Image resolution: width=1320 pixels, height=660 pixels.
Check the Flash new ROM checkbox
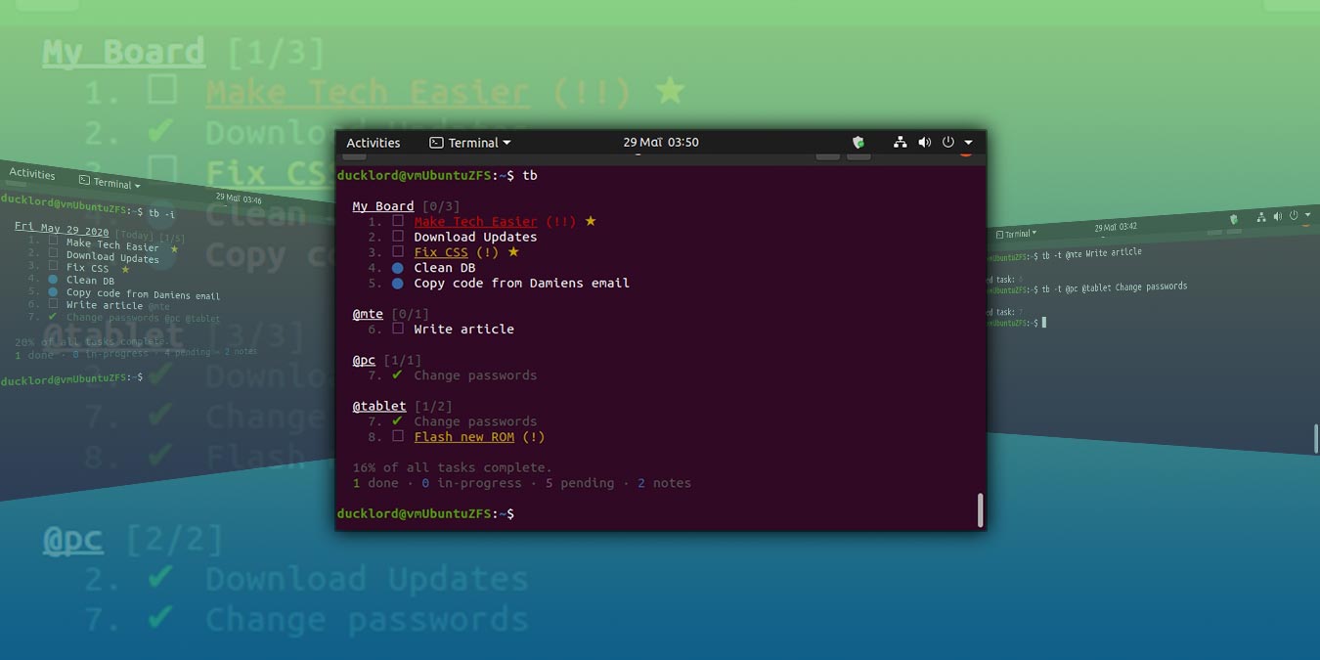(397, 436)
